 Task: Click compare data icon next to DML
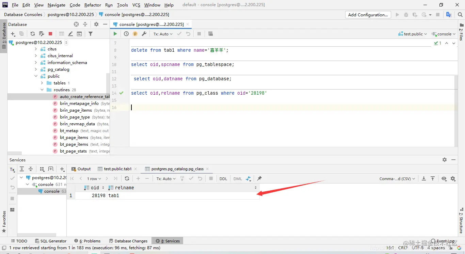point(248,178)
